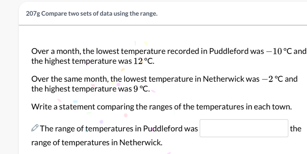Click the final line 'range of temperatures in Netherwick.'
Image resolution: width=307 pixels, height=154 pixels.
[97, 142]
